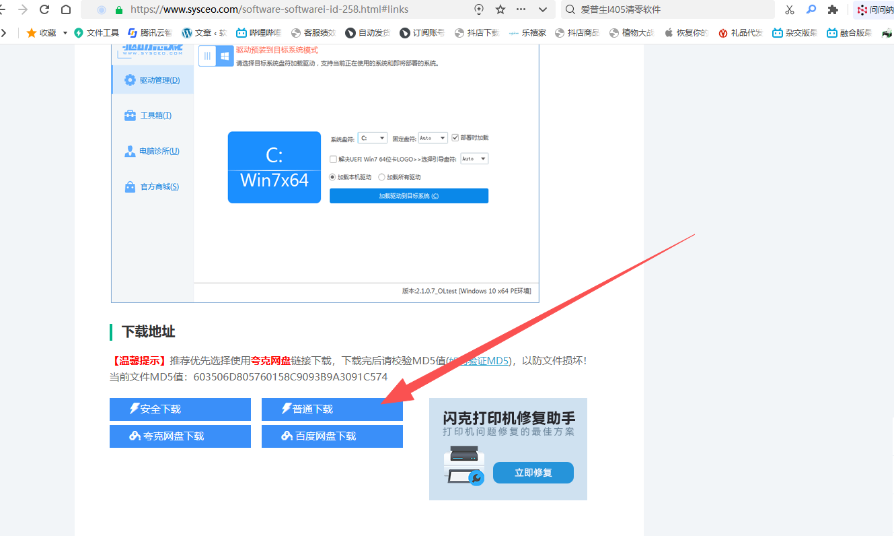Click the 普通下载 button
The width and height of the screenshot is (894, 536).
[332, 409]
